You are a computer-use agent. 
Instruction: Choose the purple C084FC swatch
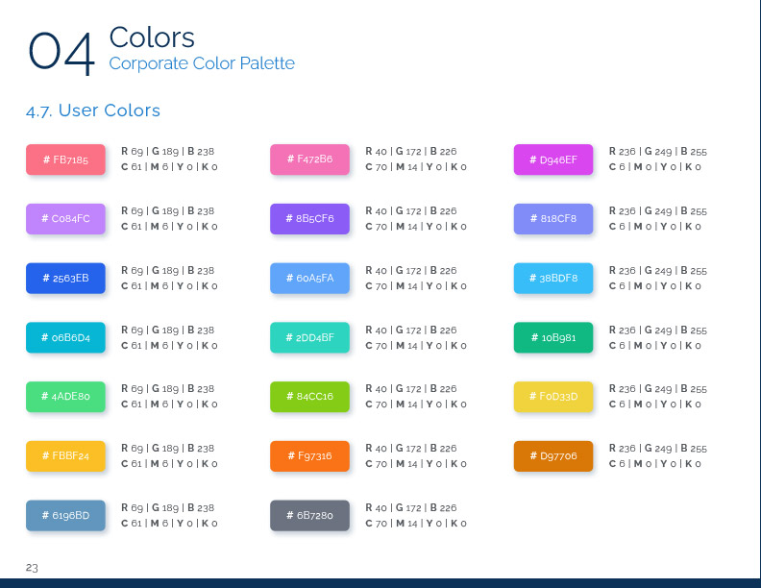coord(65,219)
